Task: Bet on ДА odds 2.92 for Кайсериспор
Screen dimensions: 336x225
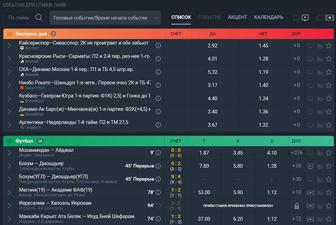Action: click(x=213, y=45)
